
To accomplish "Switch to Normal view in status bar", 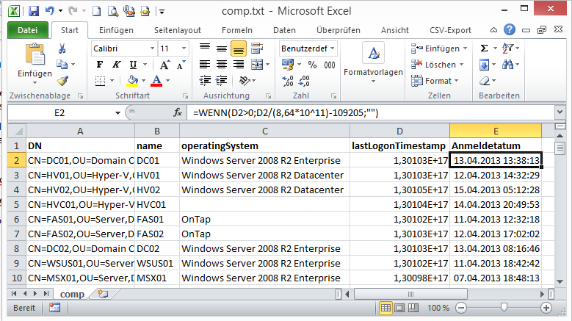I will pyautogui.click(x=385, y=308).
